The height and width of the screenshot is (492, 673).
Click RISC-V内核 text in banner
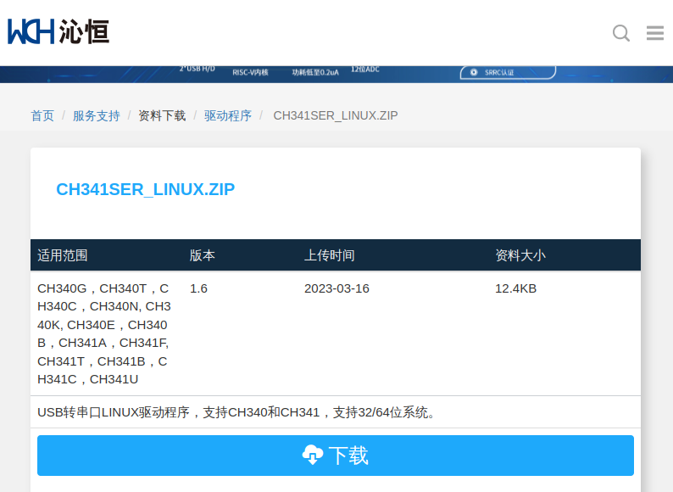click(x=250, y=72)
